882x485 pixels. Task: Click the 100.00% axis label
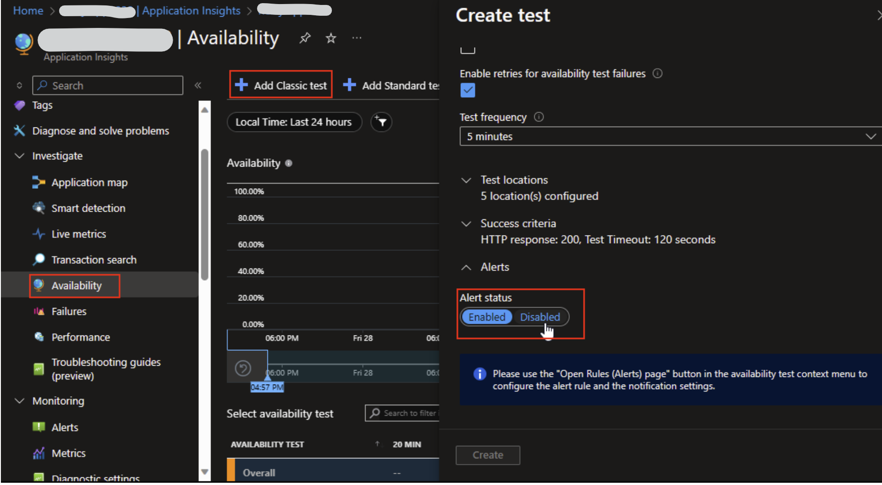pyautogui.click(x=249, y=191)
